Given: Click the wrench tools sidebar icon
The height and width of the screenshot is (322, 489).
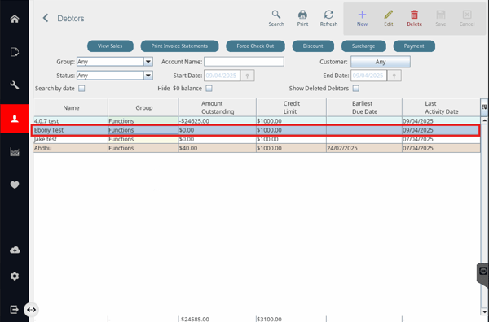Looking at the screenshot, I should (15, 85).
